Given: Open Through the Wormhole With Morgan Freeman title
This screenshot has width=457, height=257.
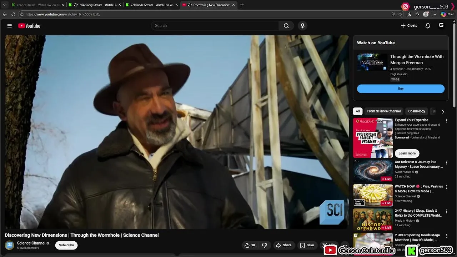Looking at the screenshot, I should pyautogui.click(x=417, y=60).
